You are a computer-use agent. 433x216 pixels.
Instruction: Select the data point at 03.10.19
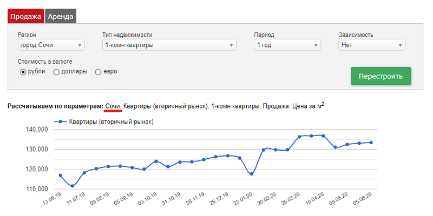[x=156, y=161]
